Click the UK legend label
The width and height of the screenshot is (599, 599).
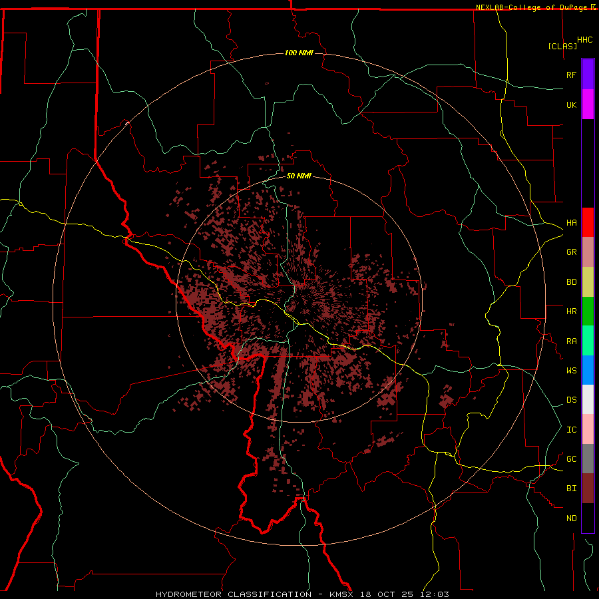tap(571, 104)
